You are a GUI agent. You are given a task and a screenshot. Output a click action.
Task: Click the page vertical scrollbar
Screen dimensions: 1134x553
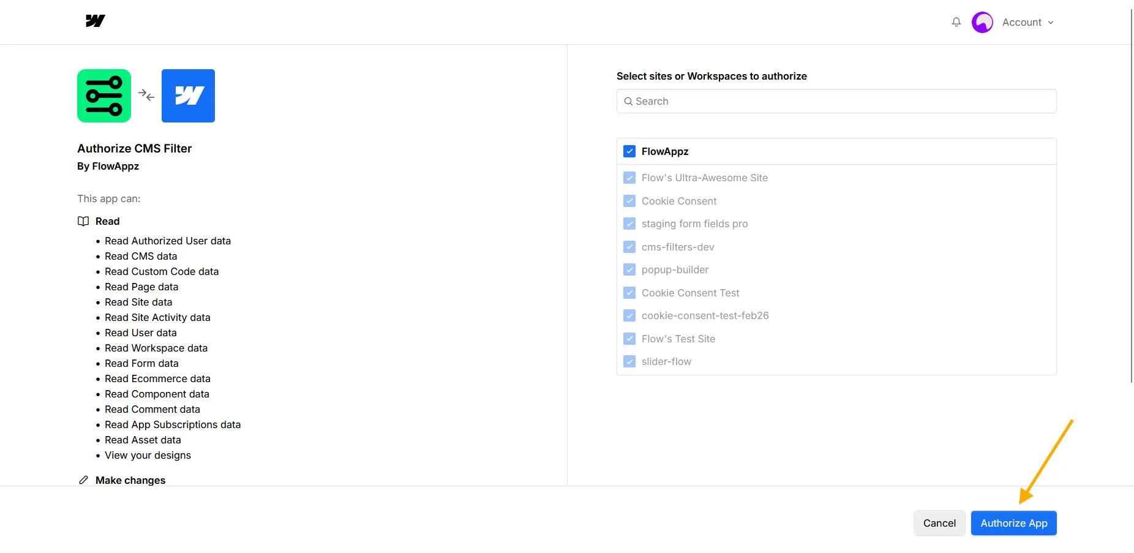(1132, 196)
